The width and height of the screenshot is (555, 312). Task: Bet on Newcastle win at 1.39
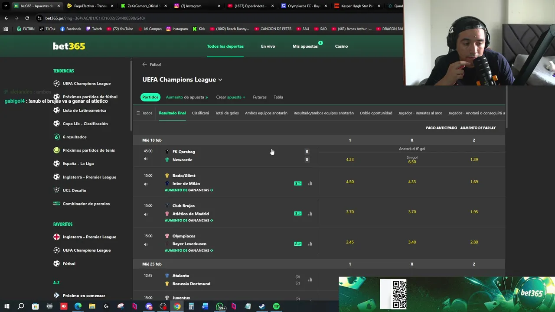click(x=474, y=159)
